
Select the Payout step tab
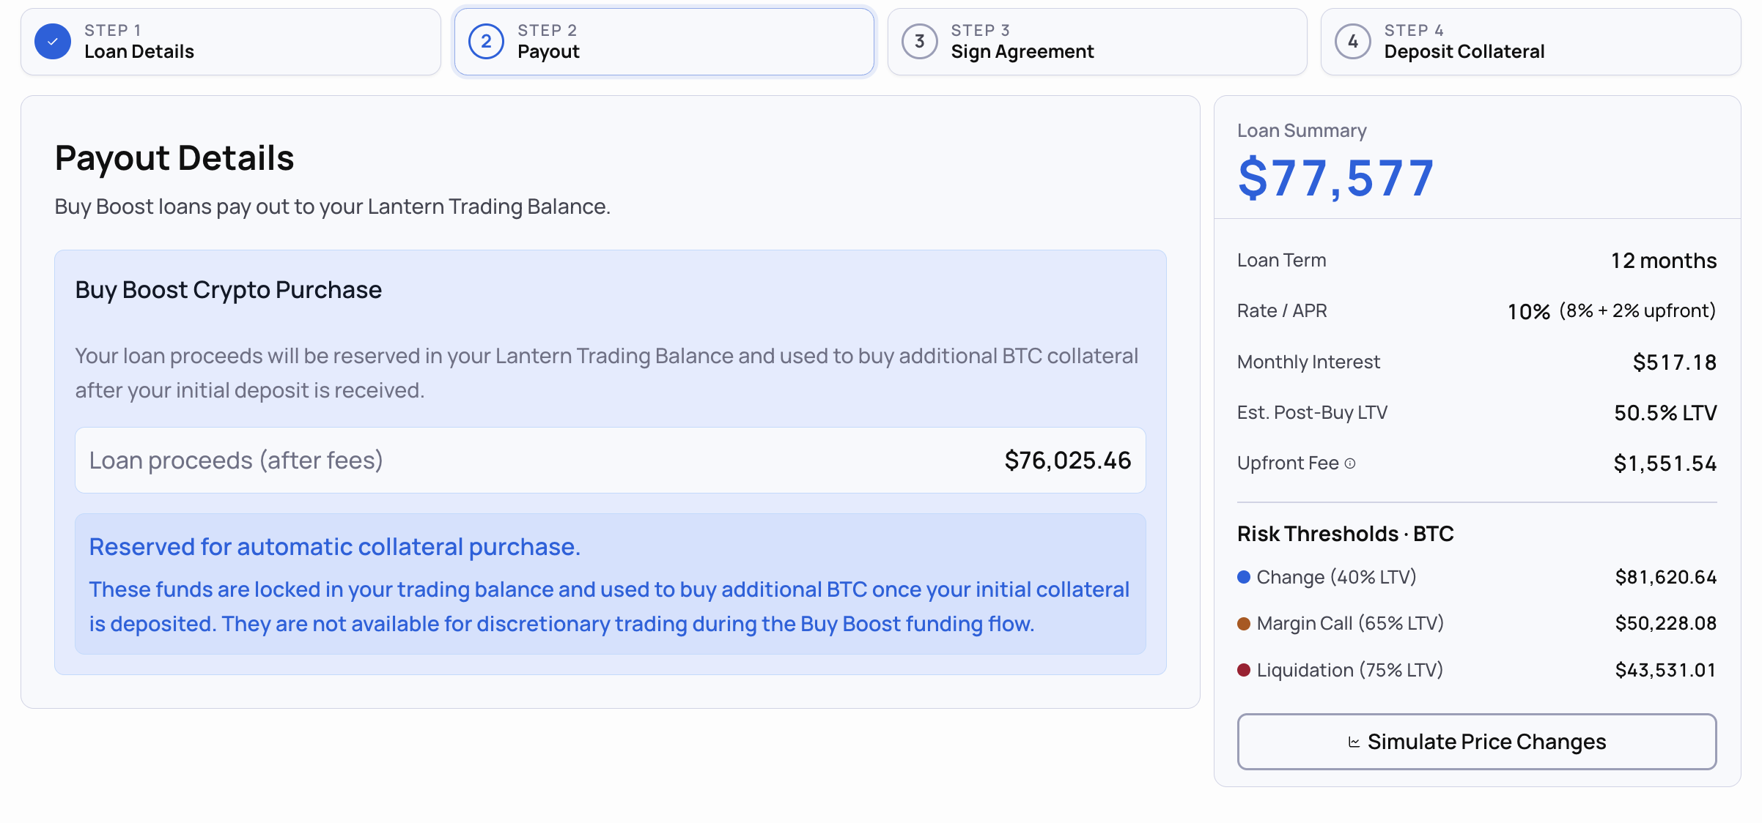[x=664, y=42]
